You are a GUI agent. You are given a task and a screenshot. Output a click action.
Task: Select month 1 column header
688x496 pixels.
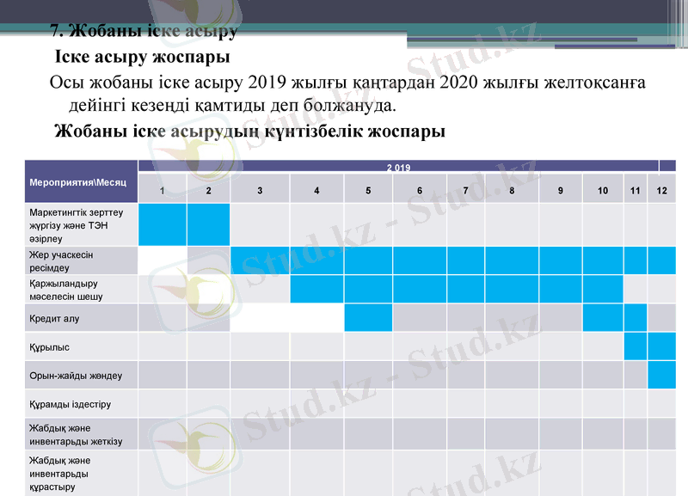click(163, 190)
